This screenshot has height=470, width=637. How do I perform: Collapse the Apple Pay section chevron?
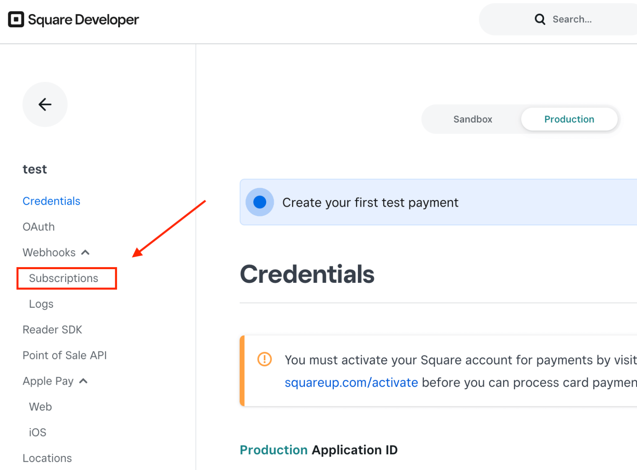83,381
